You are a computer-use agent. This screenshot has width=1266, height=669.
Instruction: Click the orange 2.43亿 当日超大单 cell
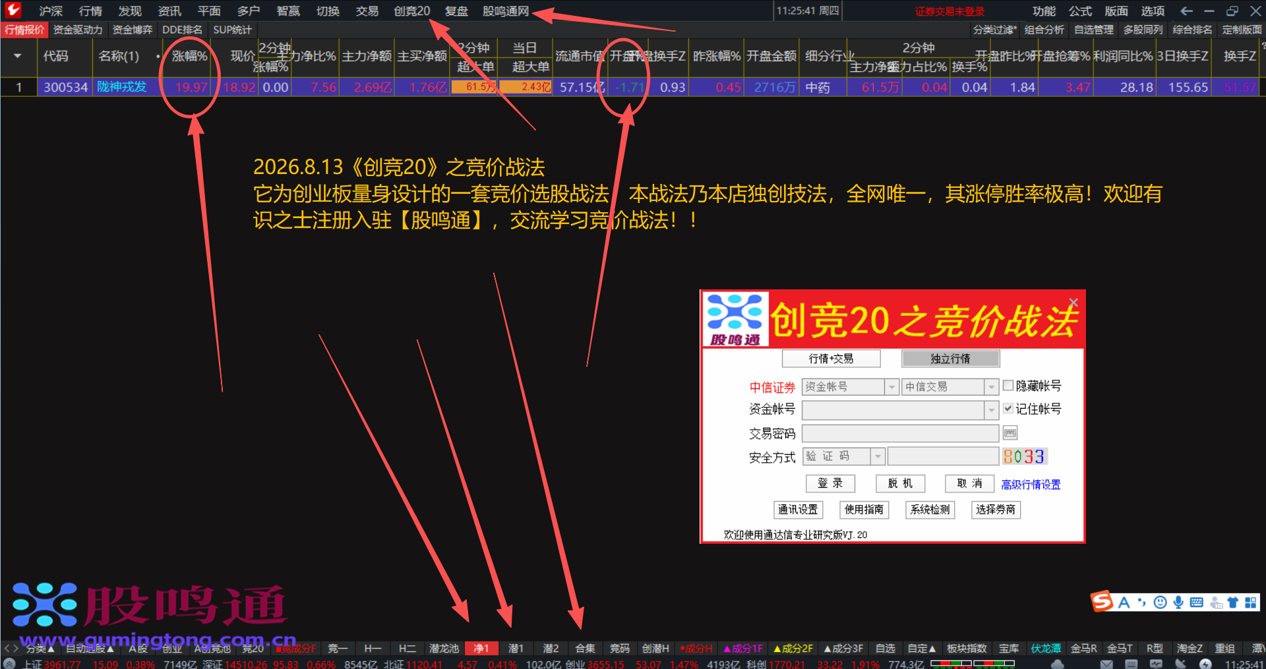[526, 87]
